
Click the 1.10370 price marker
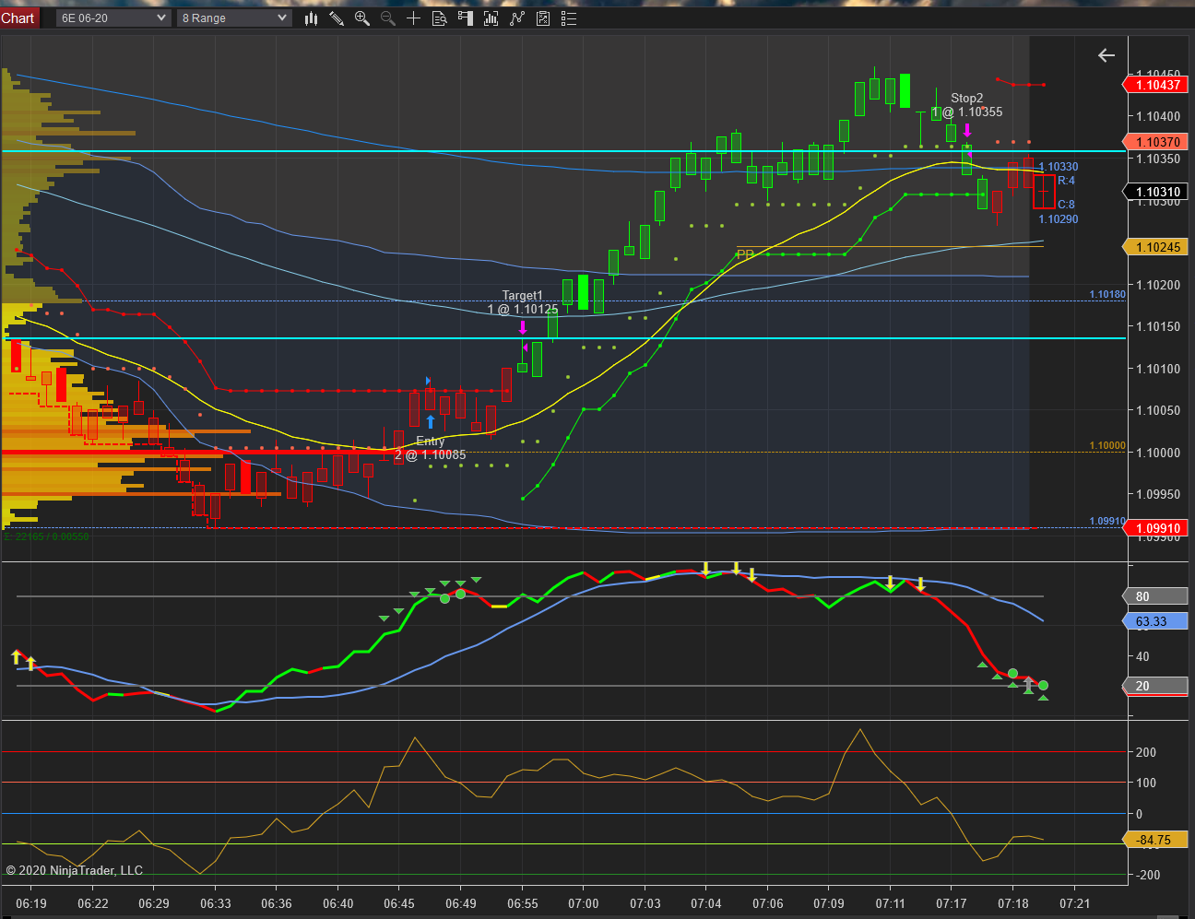click(1155, 142)
